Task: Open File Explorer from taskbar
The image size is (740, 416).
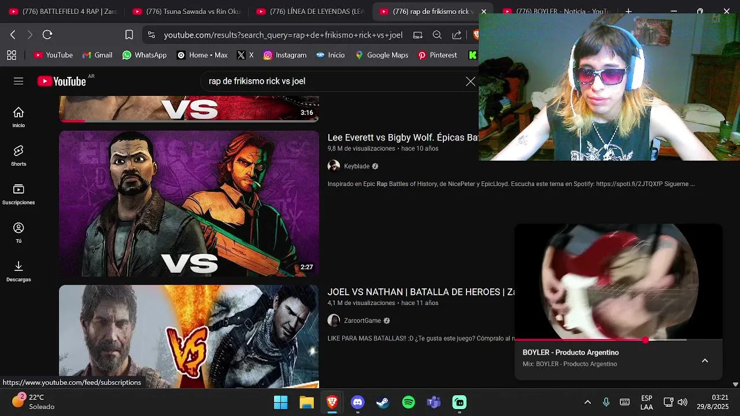Action: (306, 402)
